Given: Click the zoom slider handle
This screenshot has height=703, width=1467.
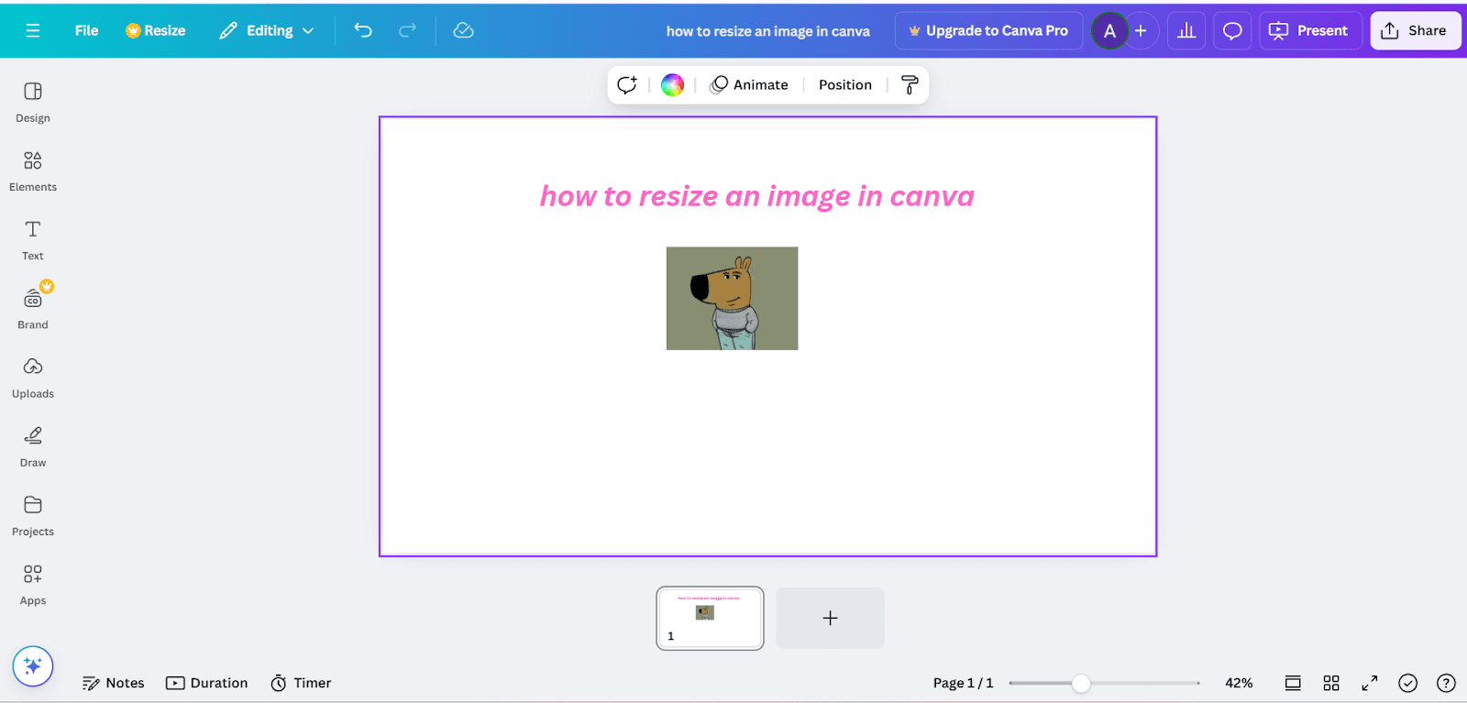Looking at the screenshot, I should pyautogui.click(x=1082, y=683).
